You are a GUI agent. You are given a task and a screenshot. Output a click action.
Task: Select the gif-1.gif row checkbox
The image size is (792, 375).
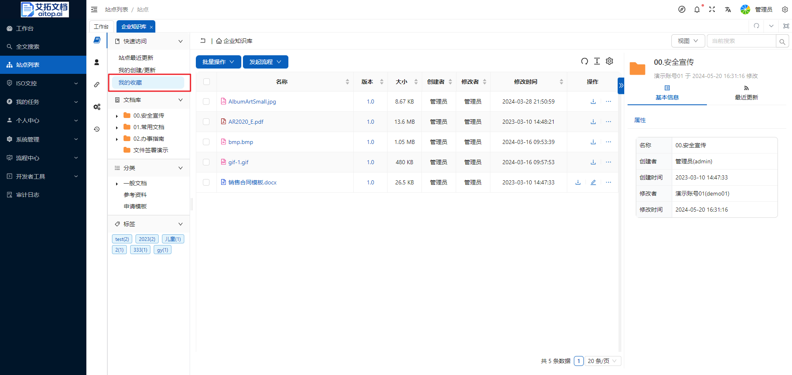coord(206,162)
